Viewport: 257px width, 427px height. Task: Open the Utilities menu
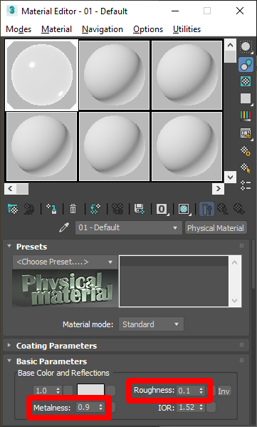point(187,29)
